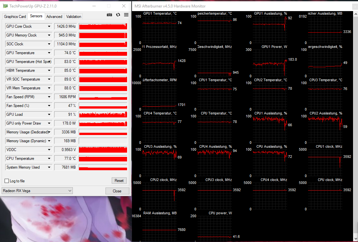Click the GPU1 Auslastung, % graph
The image size is (358, 242).
[270, 29]
